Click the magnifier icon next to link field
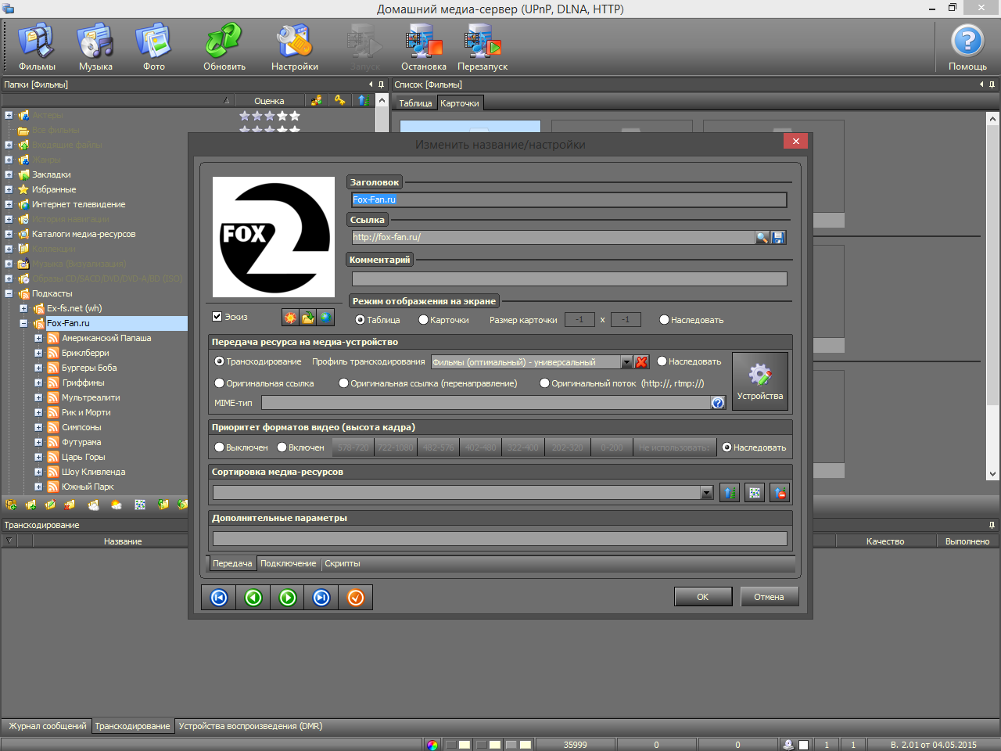 coord(762,238)
